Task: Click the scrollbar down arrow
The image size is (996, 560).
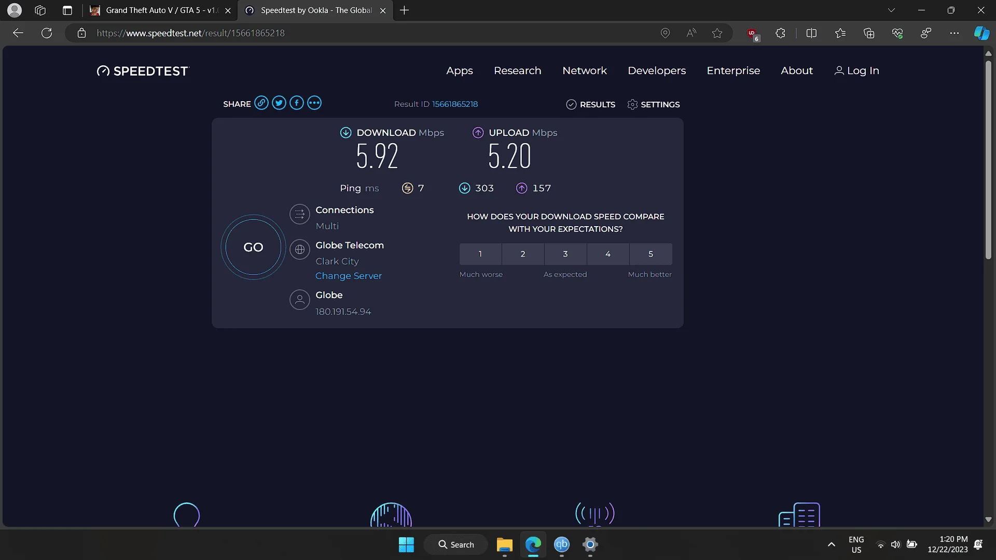Action: click(988, 520)
